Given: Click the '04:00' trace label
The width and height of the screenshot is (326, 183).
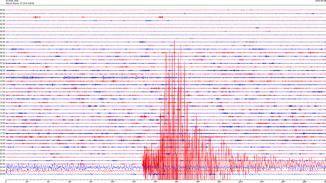Looking at the screenshot, I should pyautogui.click(x=2, y=39).
